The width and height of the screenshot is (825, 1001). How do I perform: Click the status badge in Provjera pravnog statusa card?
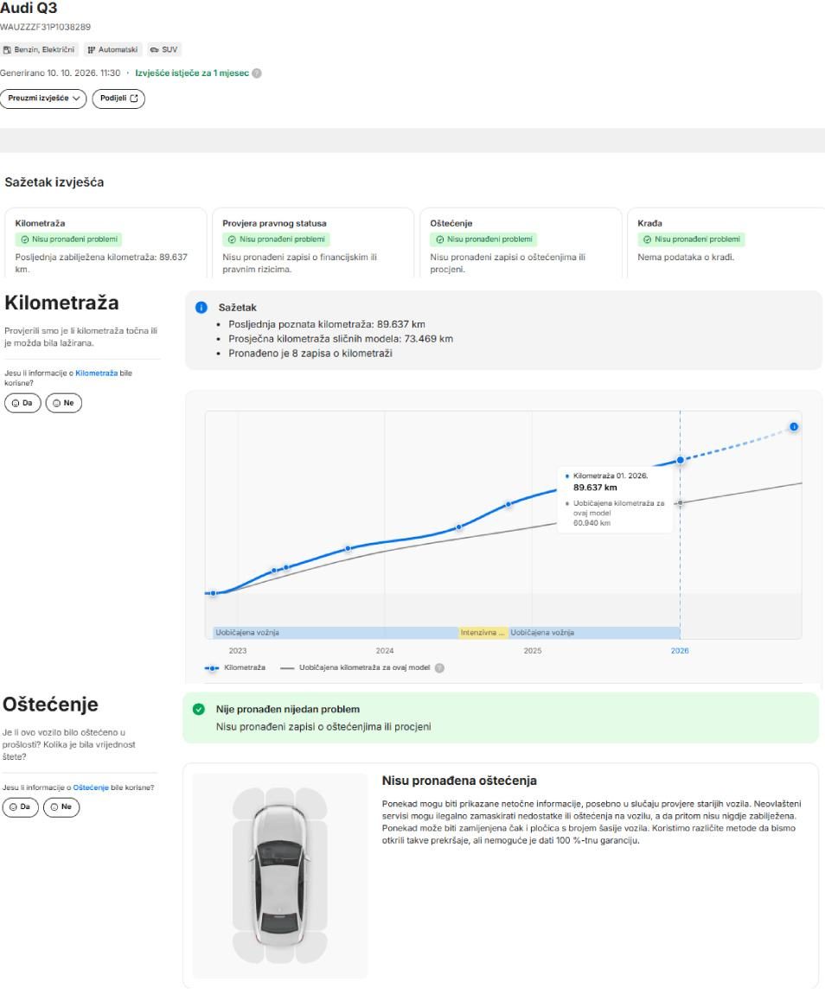(x=277, y=239)
